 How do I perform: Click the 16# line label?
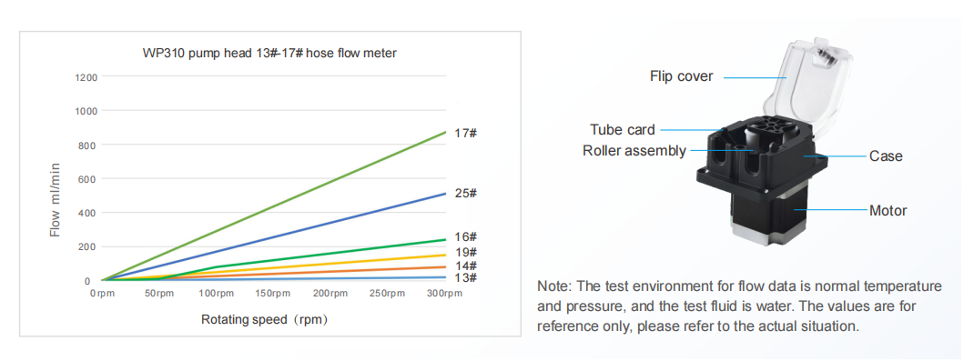click(466, 237)
